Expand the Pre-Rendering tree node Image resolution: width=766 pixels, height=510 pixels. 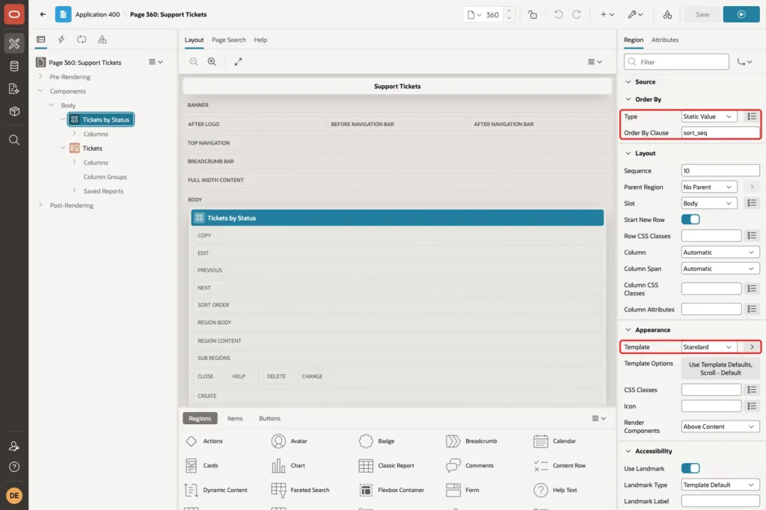tap(40, 77)
